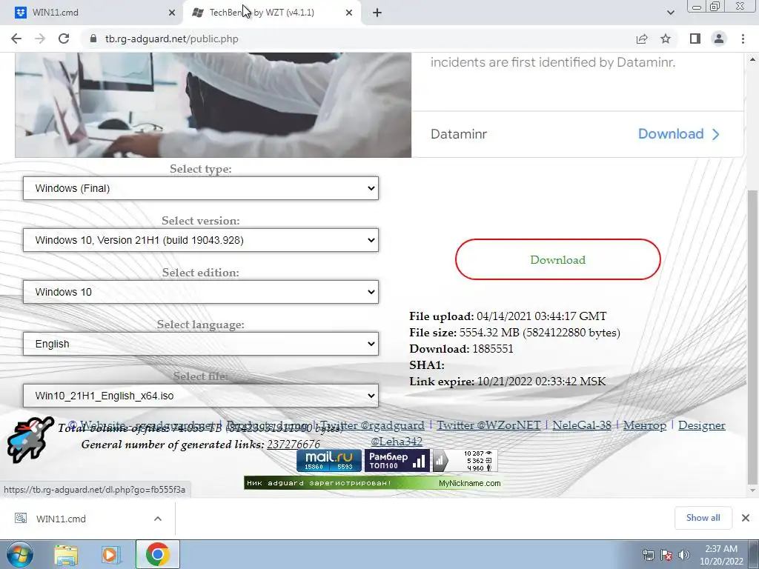Open the Select edition dropdown
Image resolution: width=759 pixels, height=569 pixels.
point(200,292)
